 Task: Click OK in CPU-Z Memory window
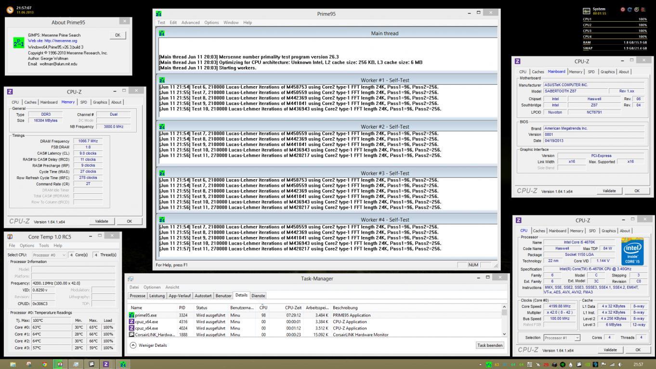pyautogui.click(x=129, y=221)
